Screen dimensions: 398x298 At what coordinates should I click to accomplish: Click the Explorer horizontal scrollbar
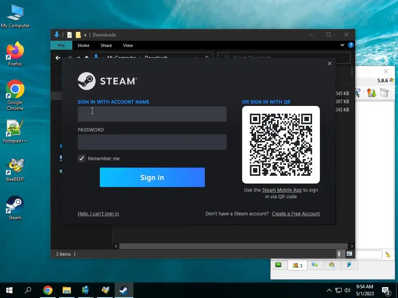pyautogui.click(x=233, y=246)
